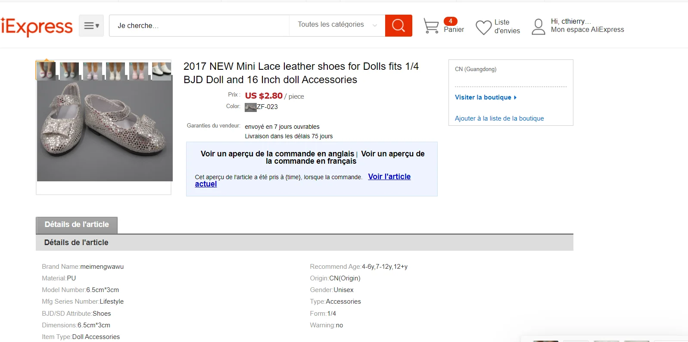This screenshot has height=342, width=688.
Task: Open the hamburger categories menu
Action: [x=91, y=25]
